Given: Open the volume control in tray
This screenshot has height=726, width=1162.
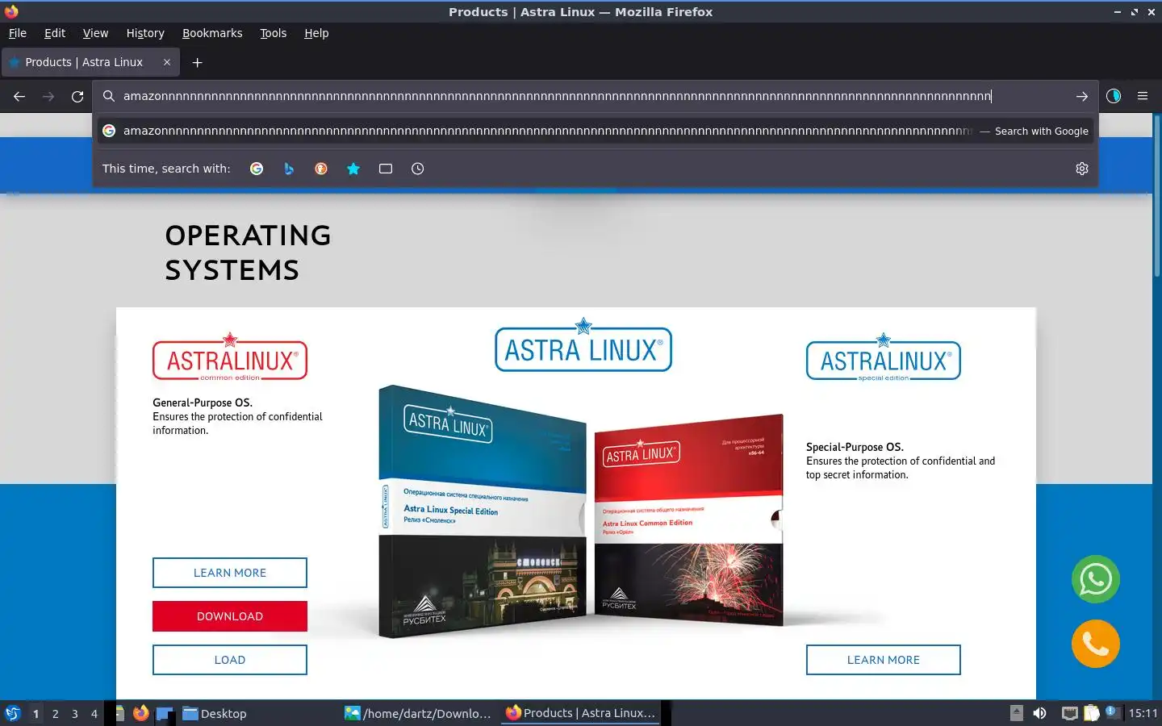Looking at the screenshot, I should (1040, 713).
